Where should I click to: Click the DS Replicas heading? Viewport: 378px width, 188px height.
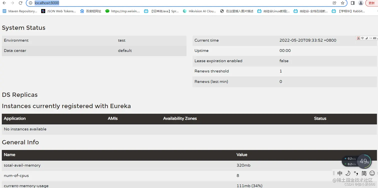click(20, 95)
